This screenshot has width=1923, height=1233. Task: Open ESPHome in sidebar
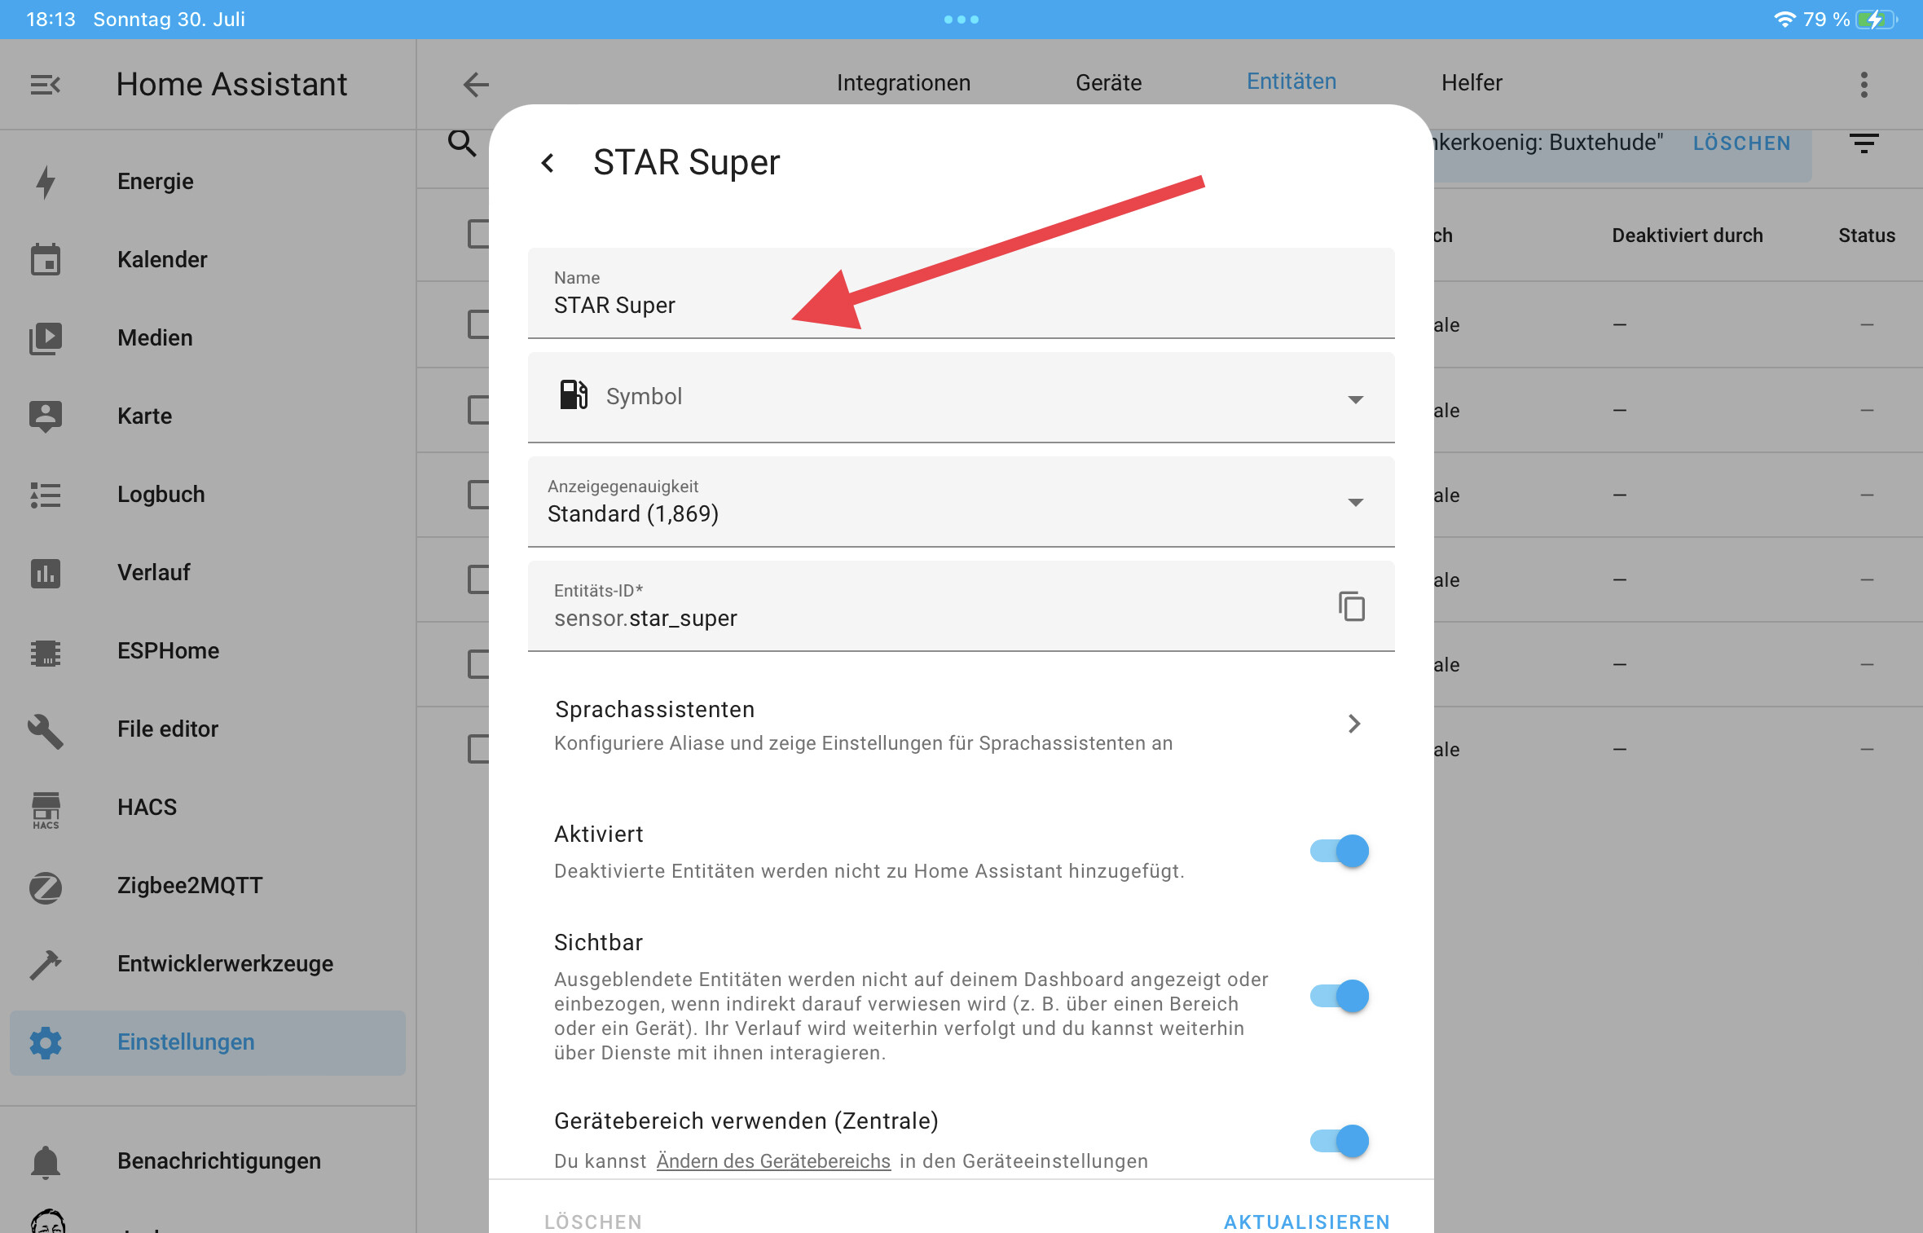pyautogui.click(x=208, y=650)
